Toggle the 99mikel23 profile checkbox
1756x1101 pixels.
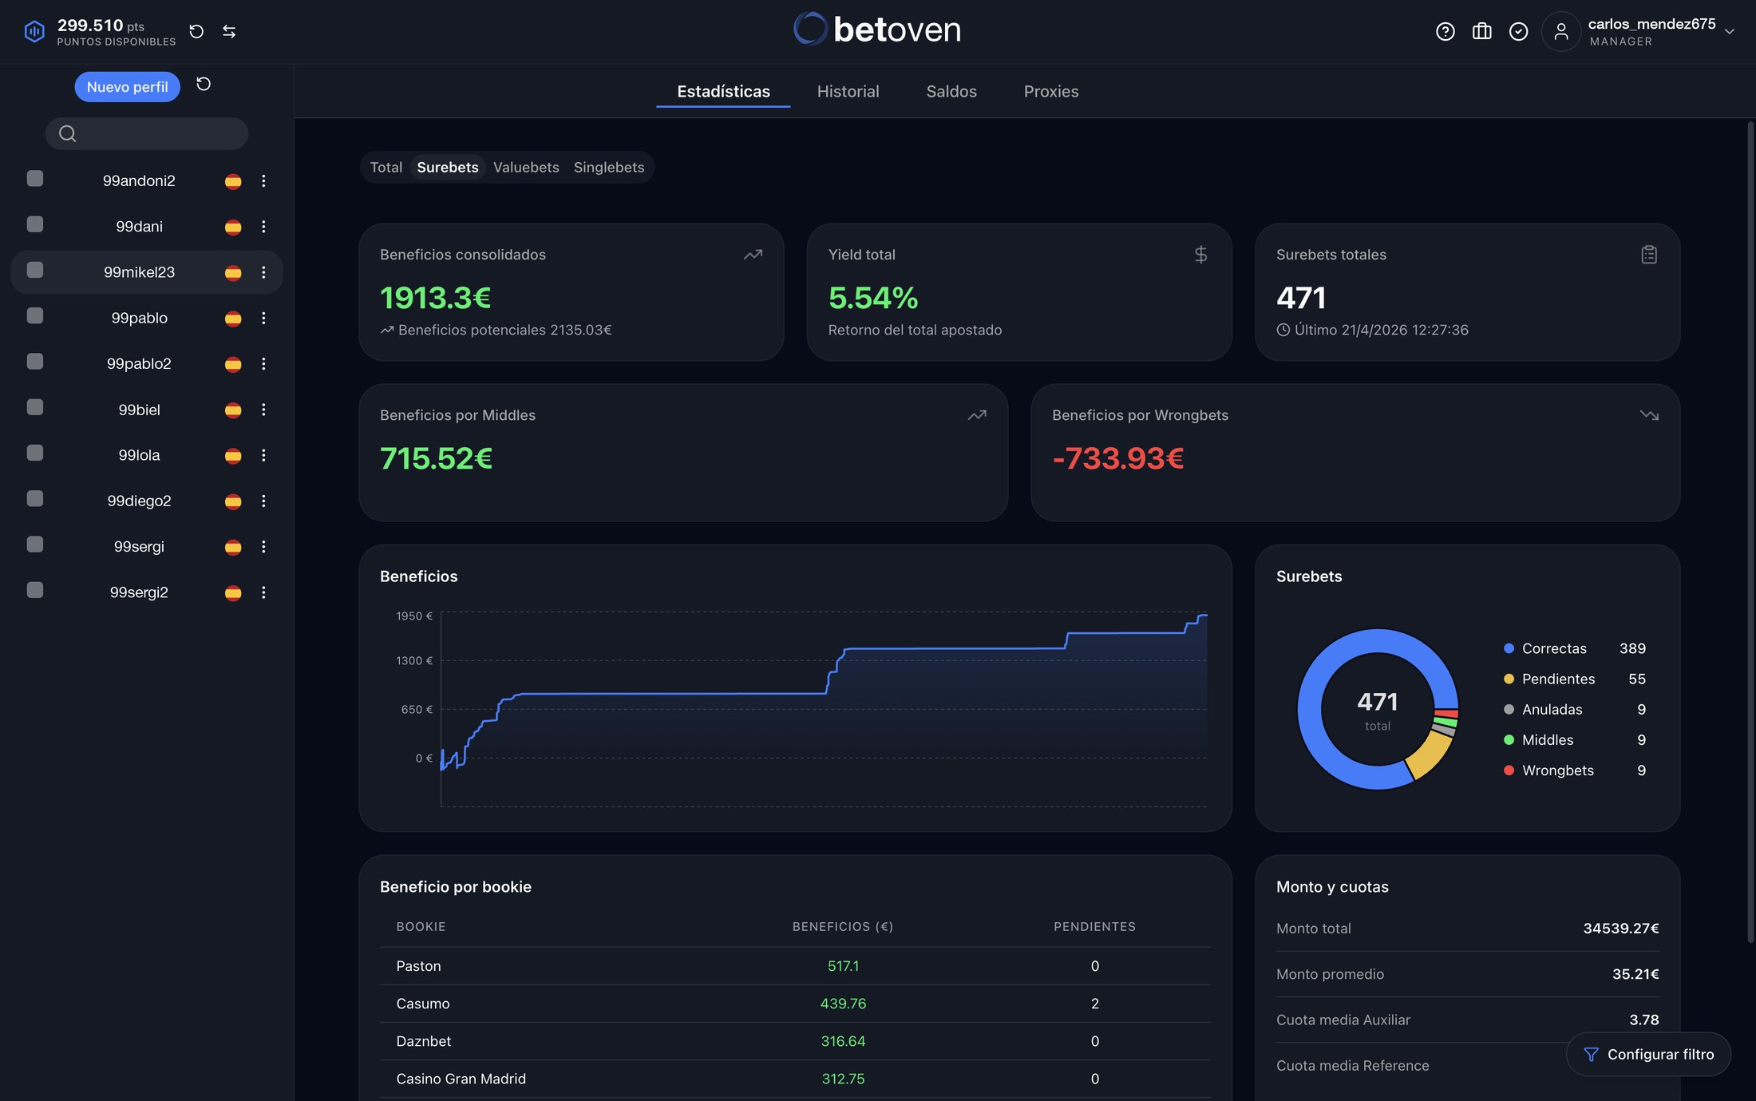[x=35, y=270]
